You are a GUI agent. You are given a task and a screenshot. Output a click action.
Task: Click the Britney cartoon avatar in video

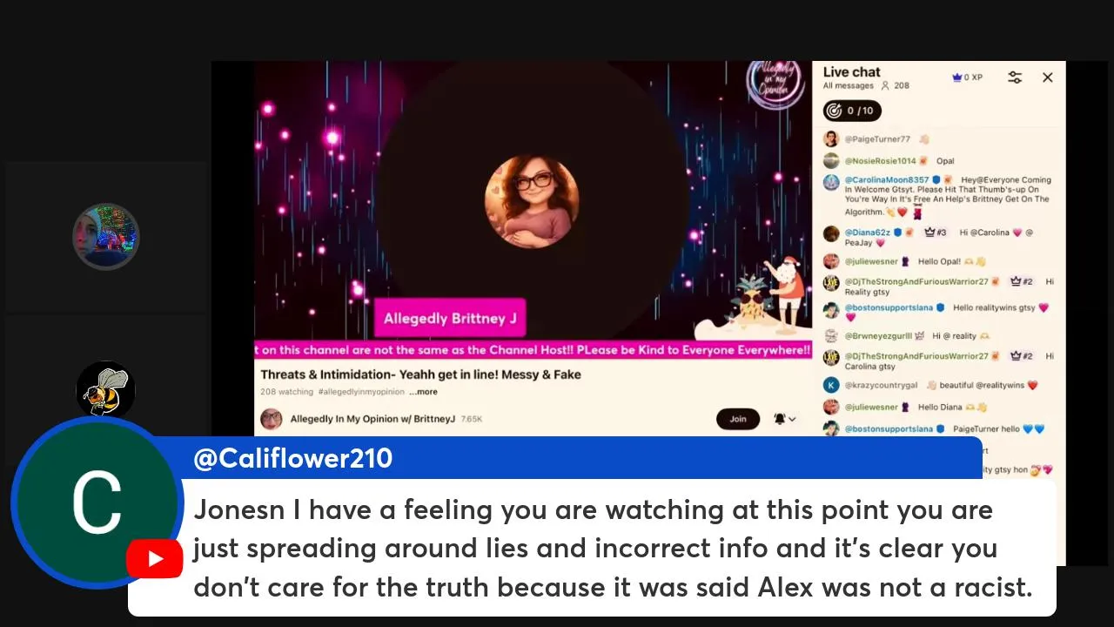[x=532, y=201]
